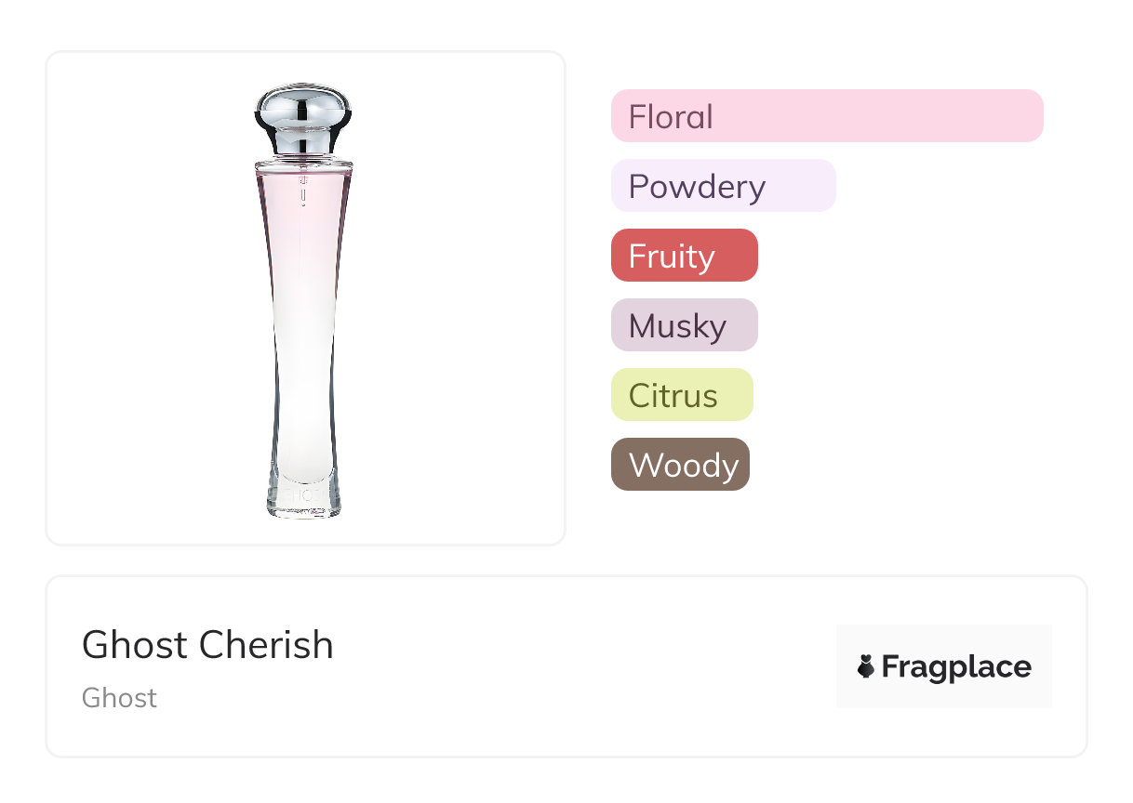Select the Powdery accord bar

tap(723, 186)
